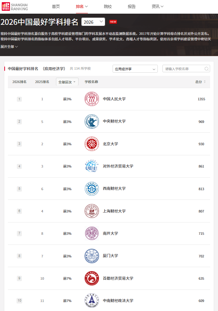Click the score 969
This screenshot has width=218, height=311.
(202, 122)
